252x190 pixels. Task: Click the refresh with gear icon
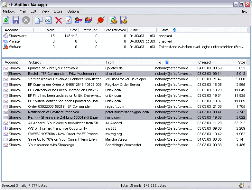point(114,20)
